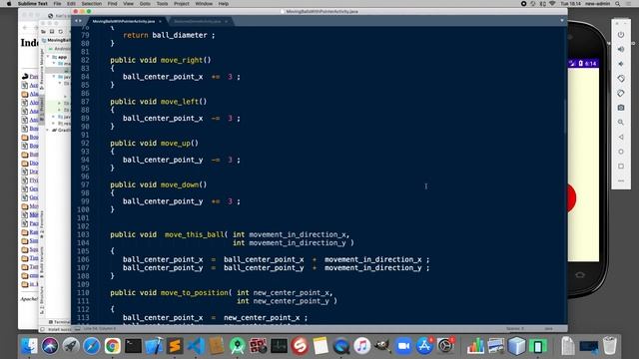Open the Project menu
639x359 pixels.
tap(182, 4)
